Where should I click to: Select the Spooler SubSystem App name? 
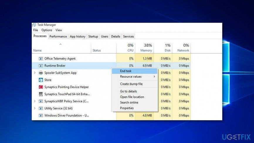coord(60,73)
